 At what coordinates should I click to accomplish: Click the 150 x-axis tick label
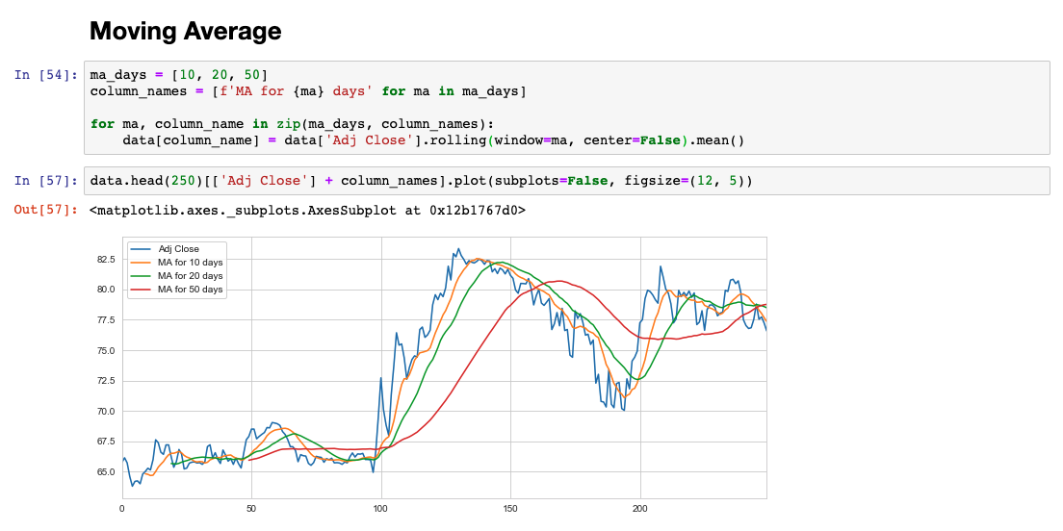coord(510,508)
